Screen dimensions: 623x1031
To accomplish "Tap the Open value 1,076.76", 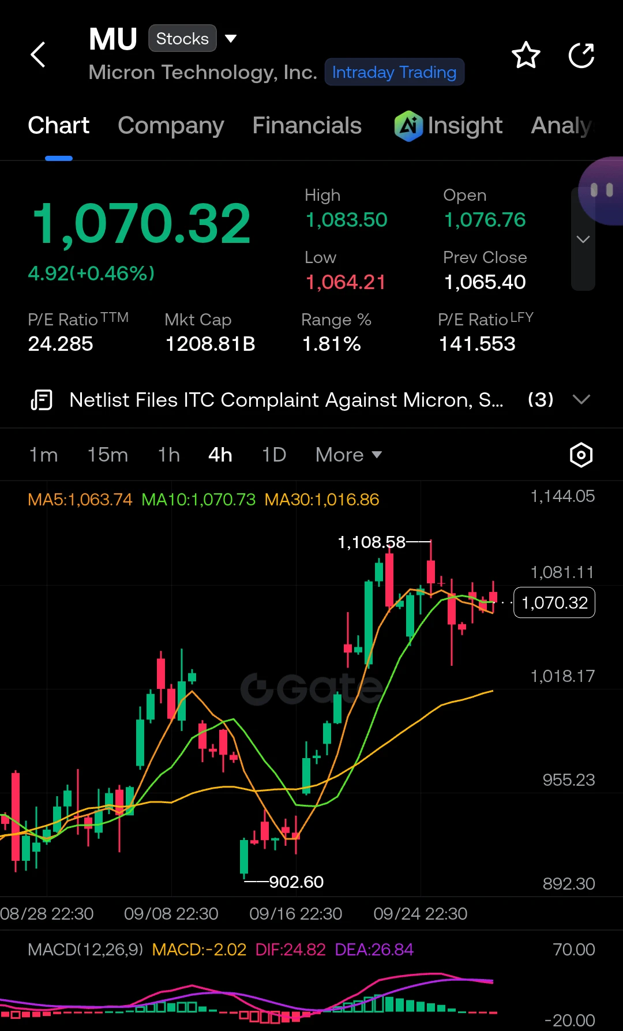I will pyautogui.click(x=485, y=220).
